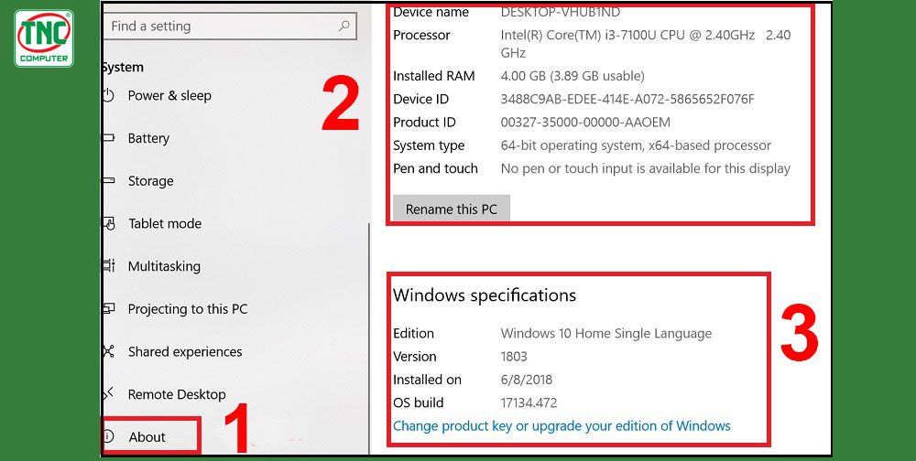Select the 4.00 GB installed RAM value
The image size is (916, 461).
tap(572, 76)
